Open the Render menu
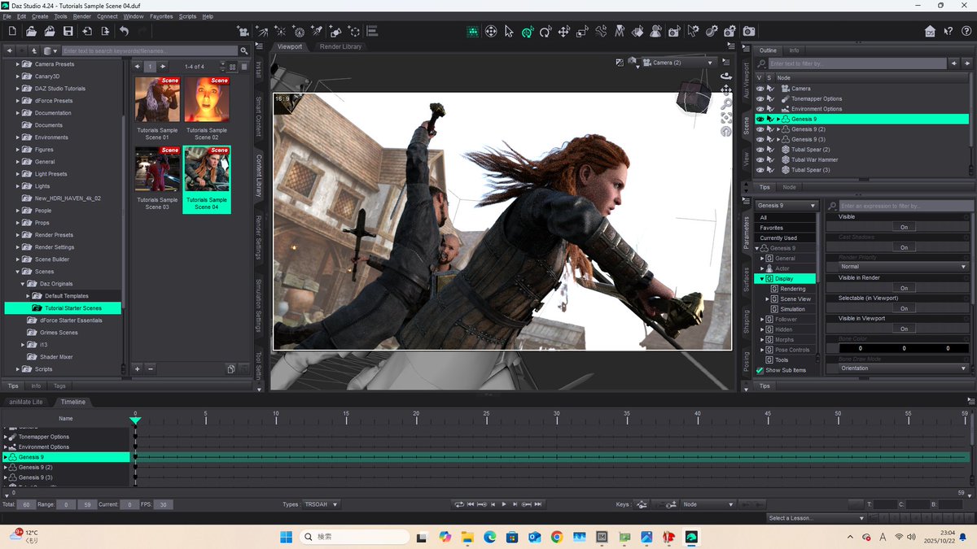 [x=82, y=16]
